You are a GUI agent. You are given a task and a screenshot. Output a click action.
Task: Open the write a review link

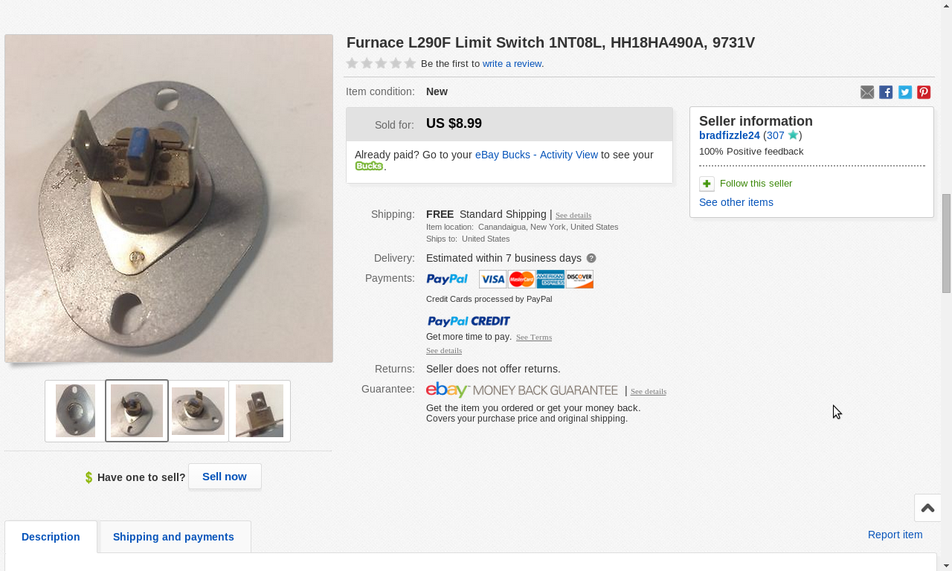(512, 64)
